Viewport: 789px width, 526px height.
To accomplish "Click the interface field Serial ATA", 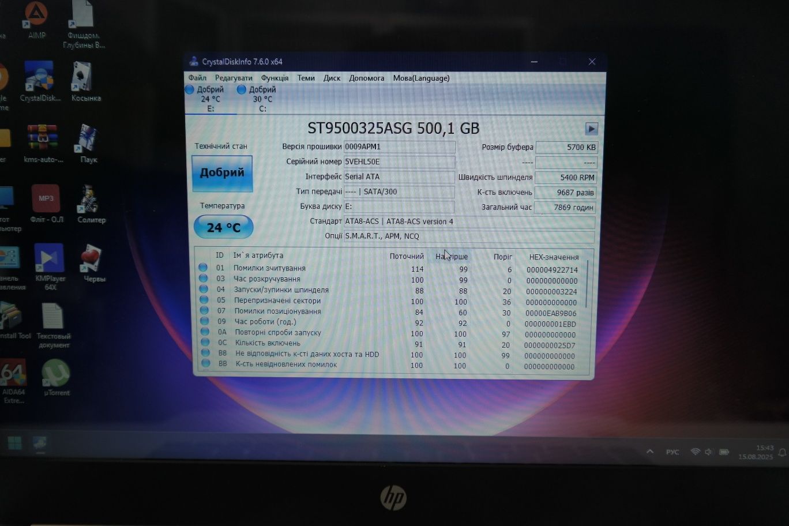I will pos(399,177).
